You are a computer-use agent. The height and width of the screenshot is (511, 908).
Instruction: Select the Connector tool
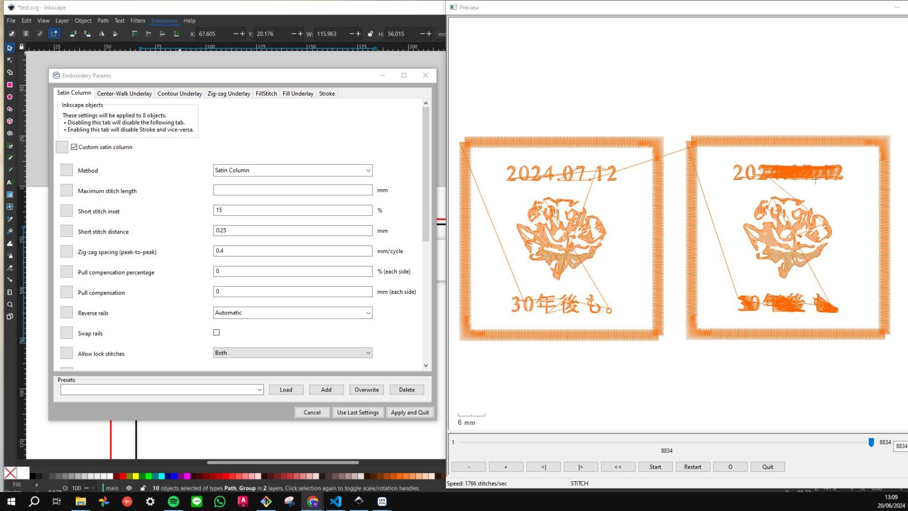[9, 280]
